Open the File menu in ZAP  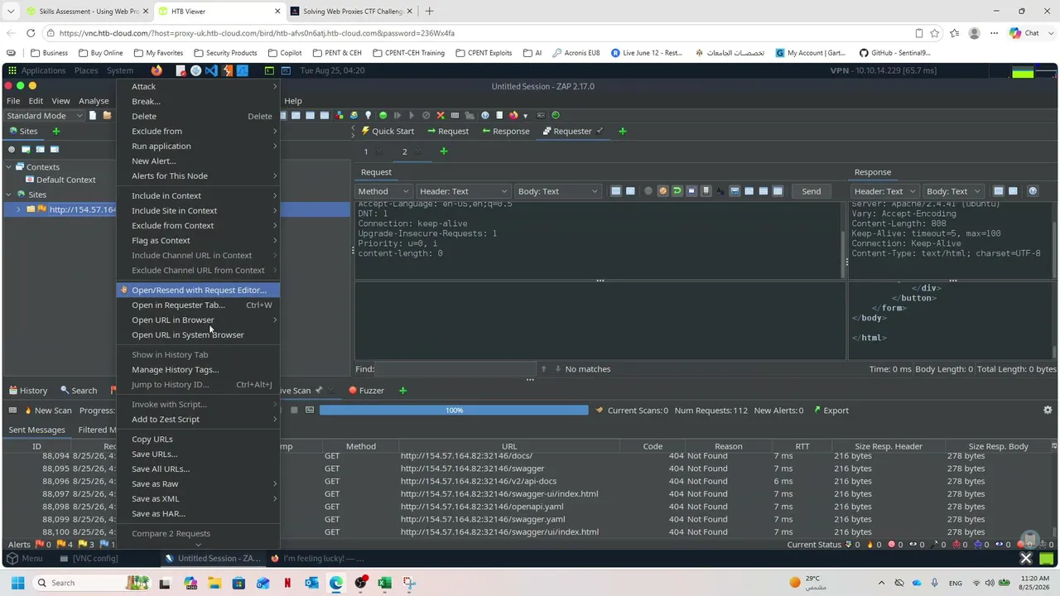pyautogui.click(x=13, y=101)
